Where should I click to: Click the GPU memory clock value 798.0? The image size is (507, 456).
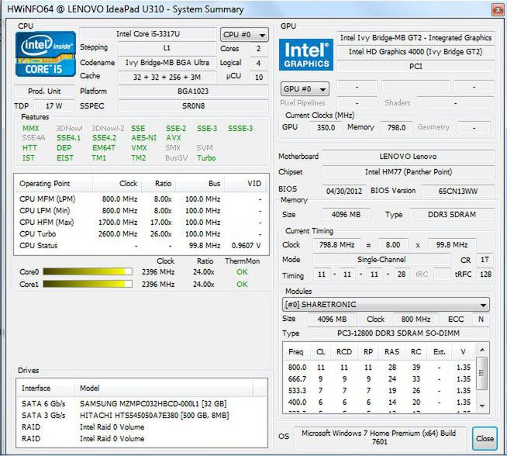click(x=396, y=127)
